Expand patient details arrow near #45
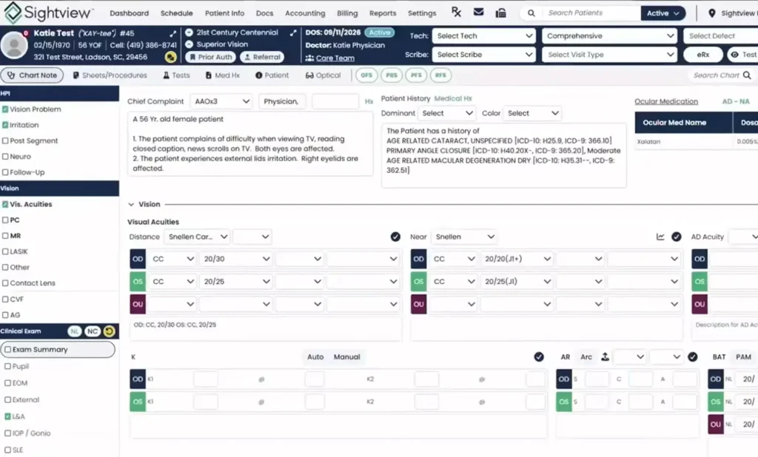Screen dimensions: 758x457 172,33
